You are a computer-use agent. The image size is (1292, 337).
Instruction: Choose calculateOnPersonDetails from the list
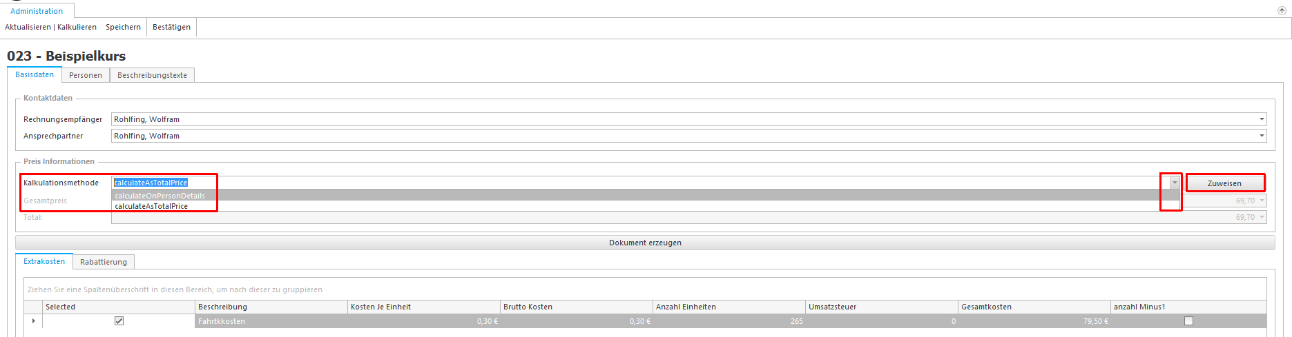point(160,196)
